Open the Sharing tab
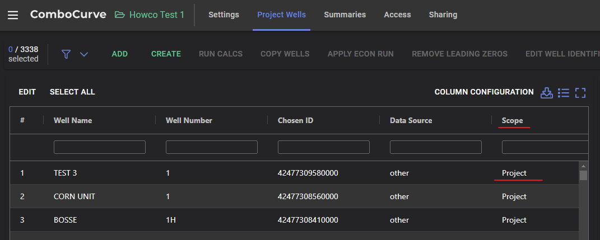 (x=443, y=15)
